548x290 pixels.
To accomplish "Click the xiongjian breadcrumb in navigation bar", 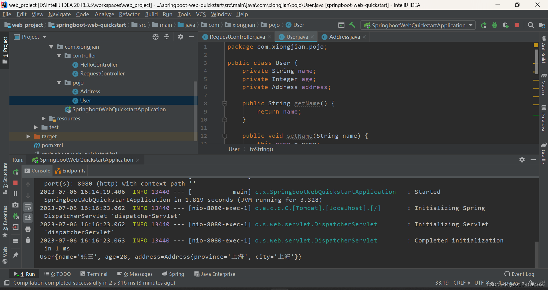I will [x=240, y=25].
